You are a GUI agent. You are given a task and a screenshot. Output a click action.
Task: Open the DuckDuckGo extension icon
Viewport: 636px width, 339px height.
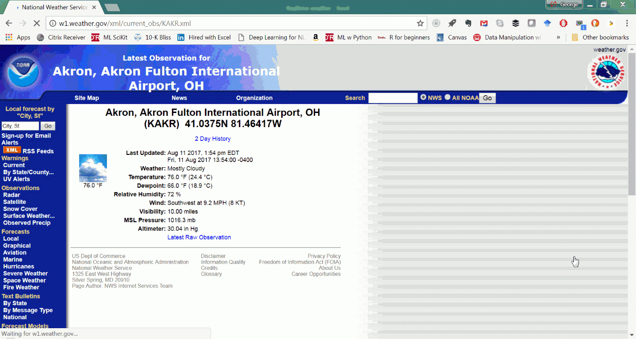pos(595,23)
